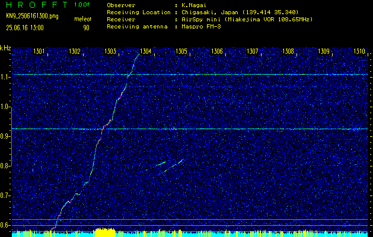This screenshot has height=237, width=373.
Task: Click the 1.0 frequency axis label
Action: [4, 107]
